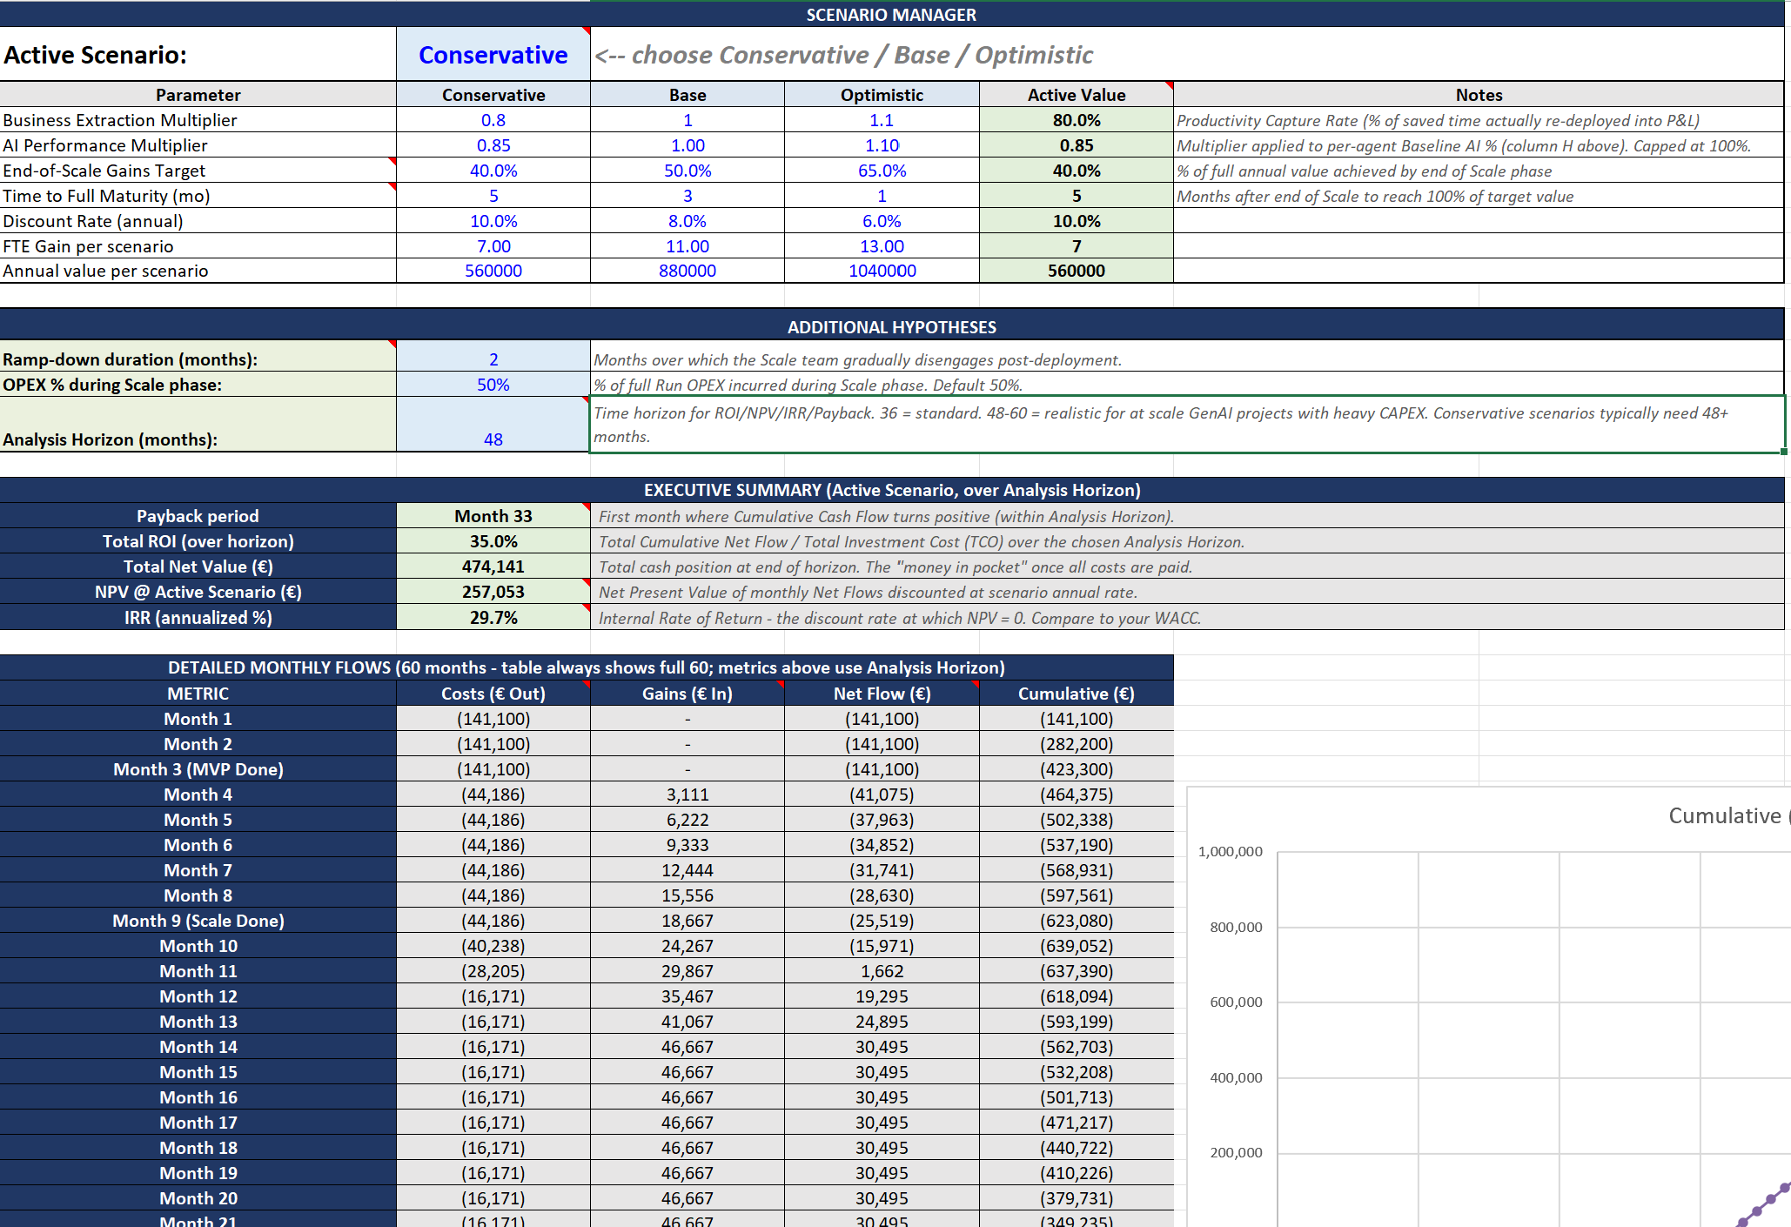
Task: Click the OPEX % during Scale value 50%
Action: click(493, 385)
